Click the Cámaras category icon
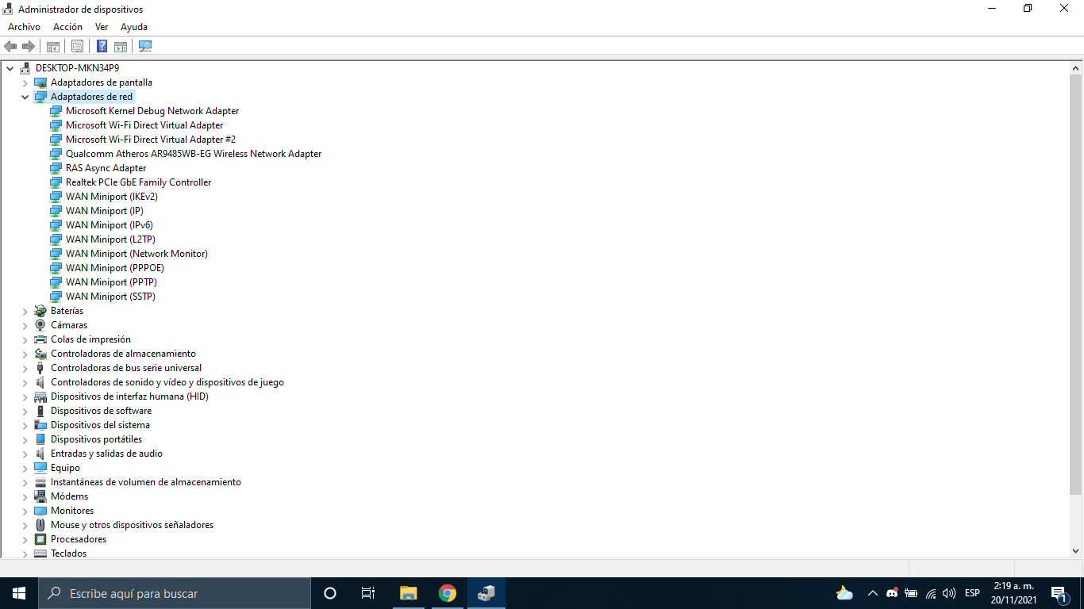 click(x=40, y=325)
